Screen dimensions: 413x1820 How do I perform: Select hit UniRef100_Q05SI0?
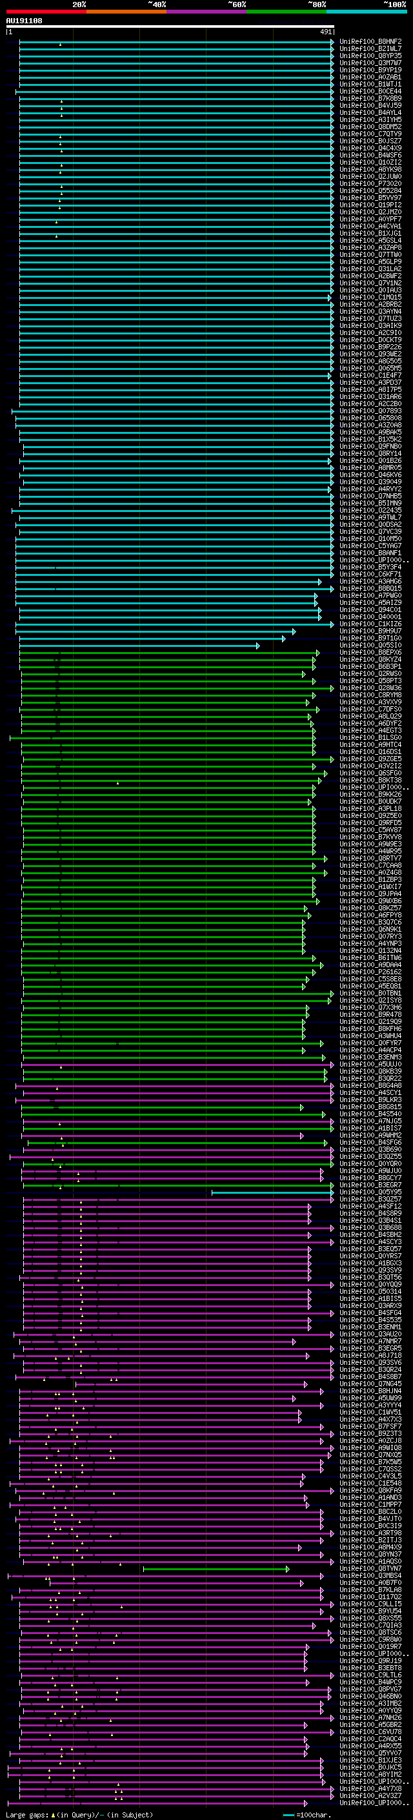[370, 645]
